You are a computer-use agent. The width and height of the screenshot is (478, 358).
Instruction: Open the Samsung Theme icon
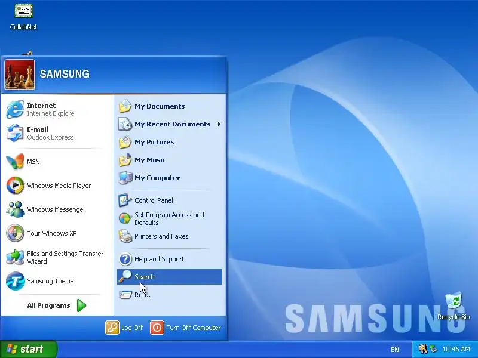click(15, 281)
